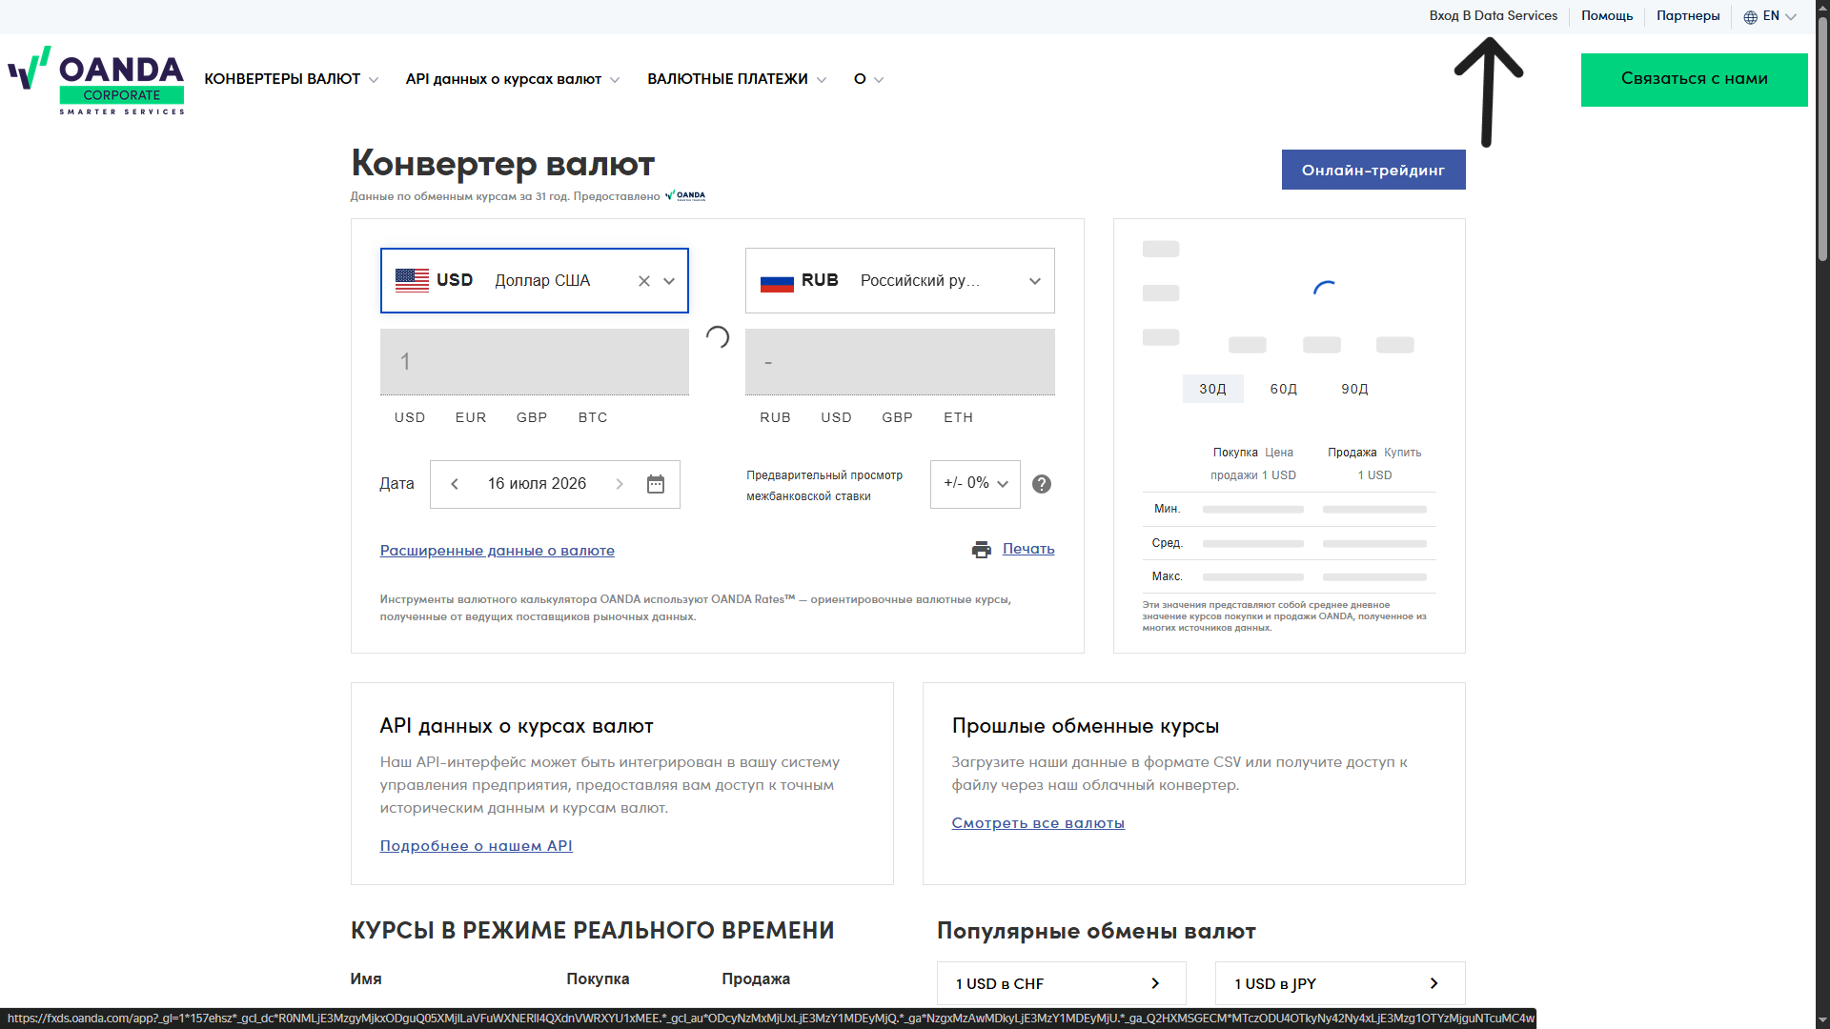Pick USD shortcut under target amount
The image size is (1830, 1029).
click(x=836, y=417)
